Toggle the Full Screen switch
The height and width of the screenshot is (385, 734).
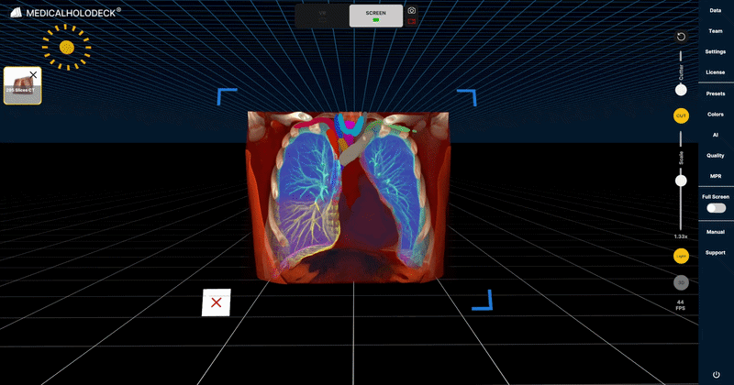pyautogui.click(x=716, y=208)
